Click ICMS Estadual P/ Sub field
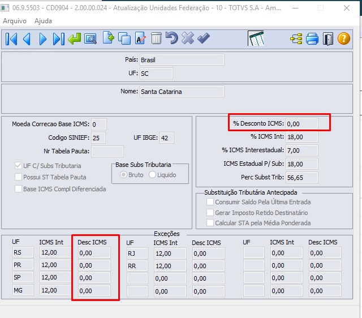The height and width of the screenshot is (318, 362). [301, 164]
